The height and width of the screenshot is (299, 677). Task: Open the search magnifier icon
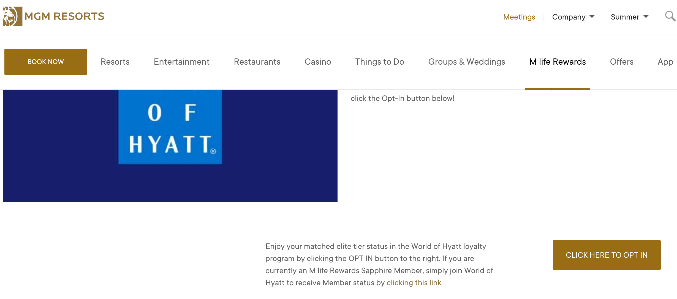pos(670,16)
